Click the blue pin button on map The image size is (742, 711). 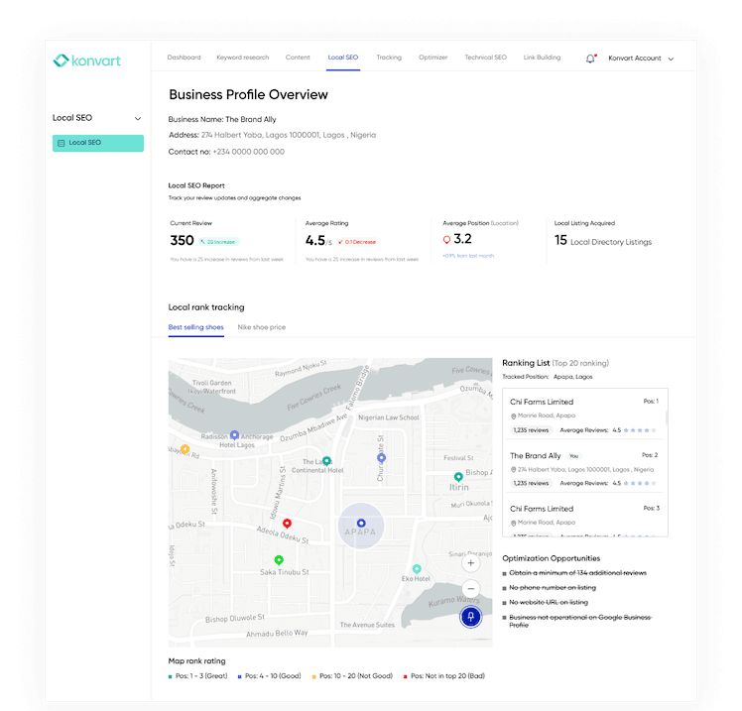[471, 617]
